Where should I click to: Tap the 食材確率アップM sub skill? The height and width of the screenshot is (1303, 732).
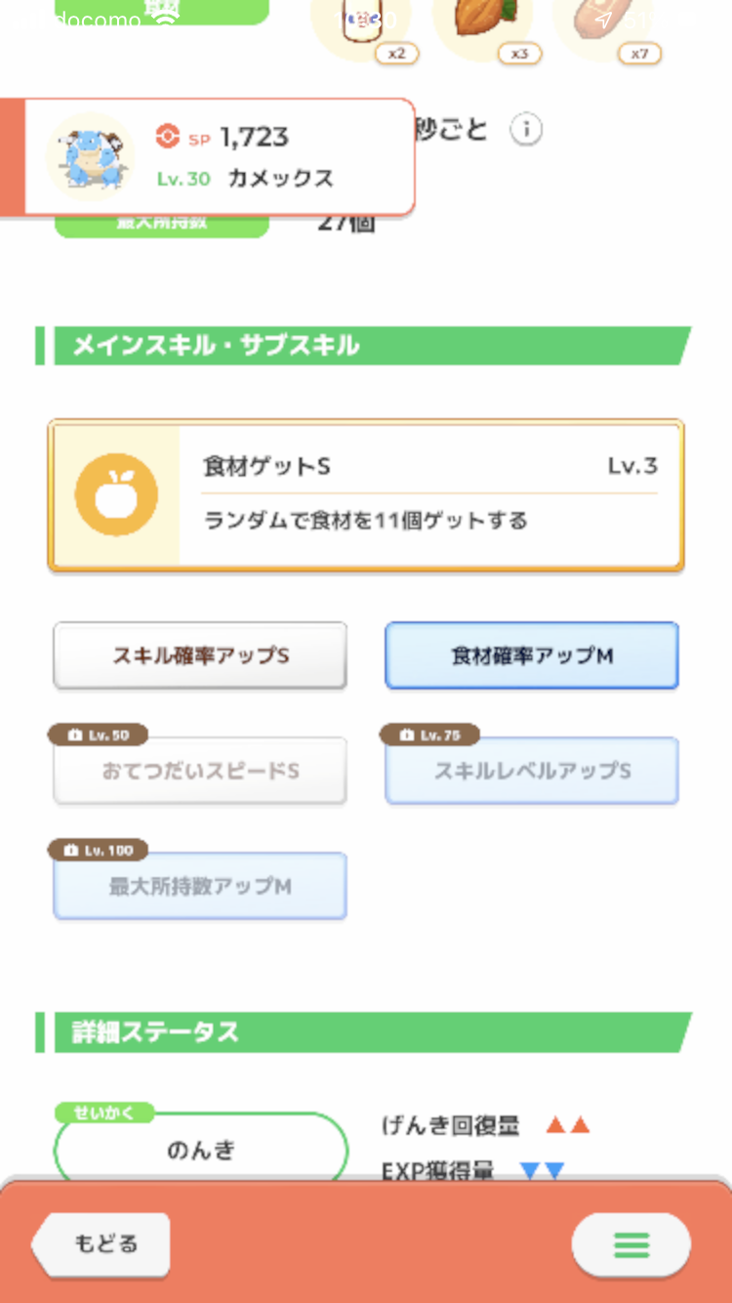(532, 655)
